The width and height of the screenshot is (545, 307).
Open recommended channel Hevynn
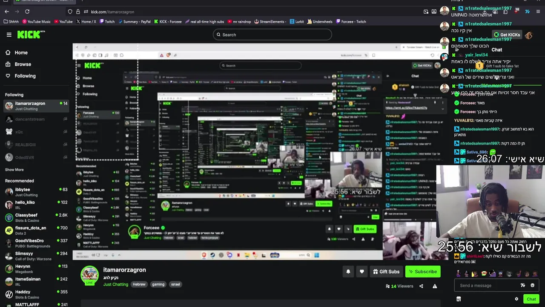pyautogui.click(x=36, y=269)
